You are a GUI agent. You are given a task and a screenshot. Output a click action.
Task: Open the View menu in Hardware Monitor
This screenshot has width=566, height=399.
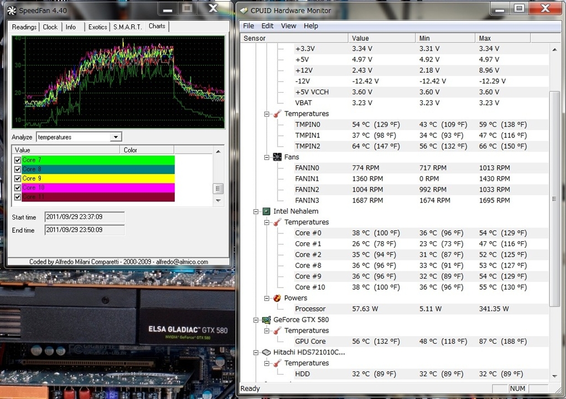tap(288, 26)
